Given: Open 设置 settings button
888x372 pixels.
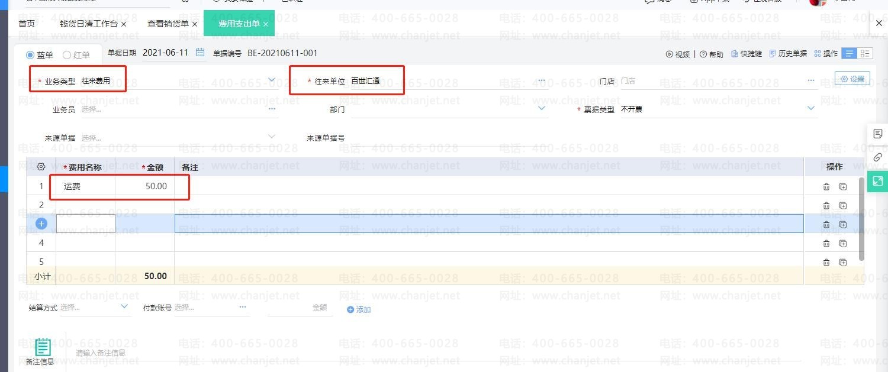Looking at the screenshot, I should coord(852,79).
